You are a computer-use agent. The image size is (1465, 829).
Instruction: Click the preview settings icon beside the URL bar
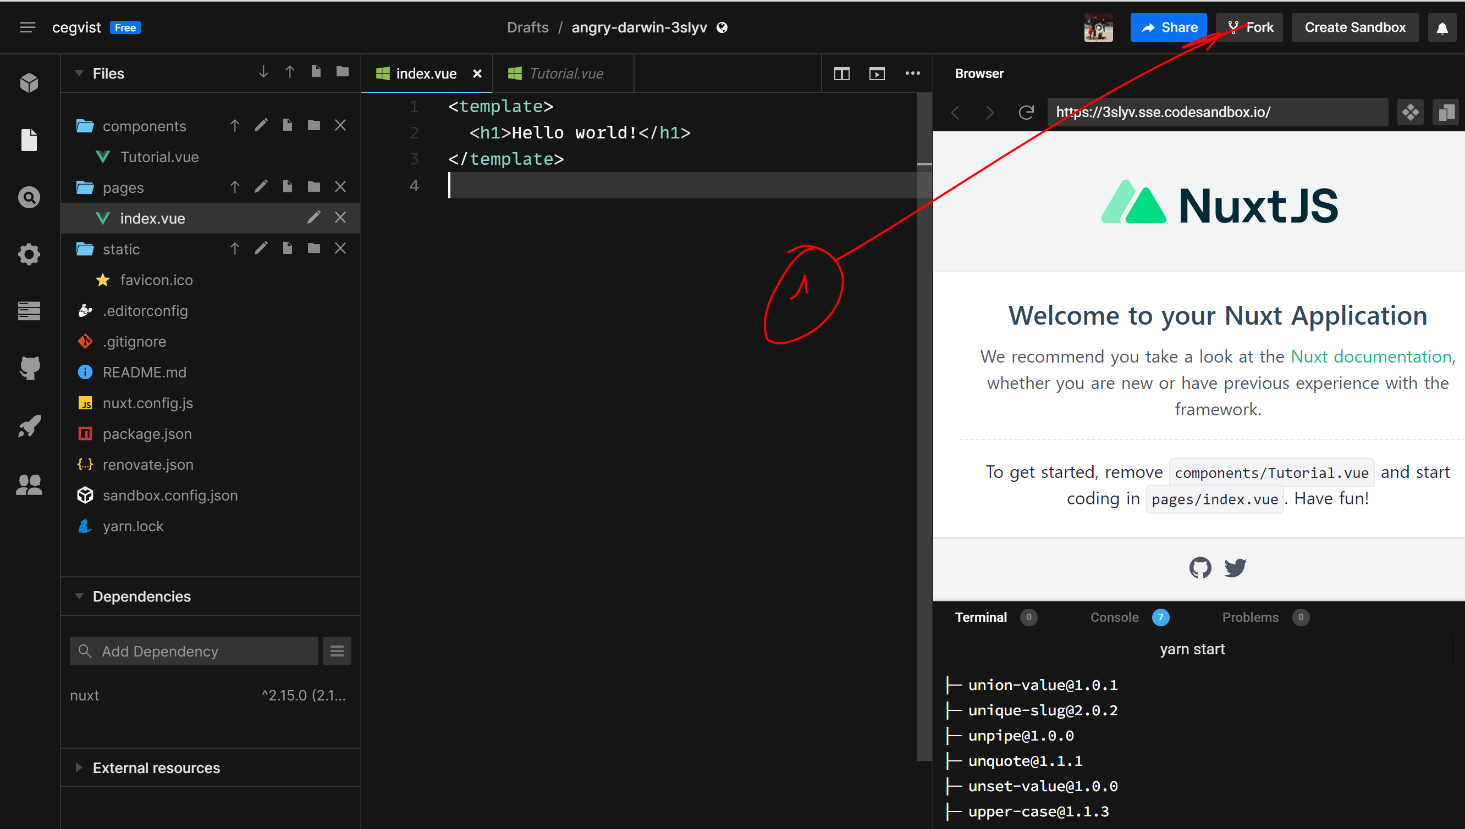(x=1411, y=112)
